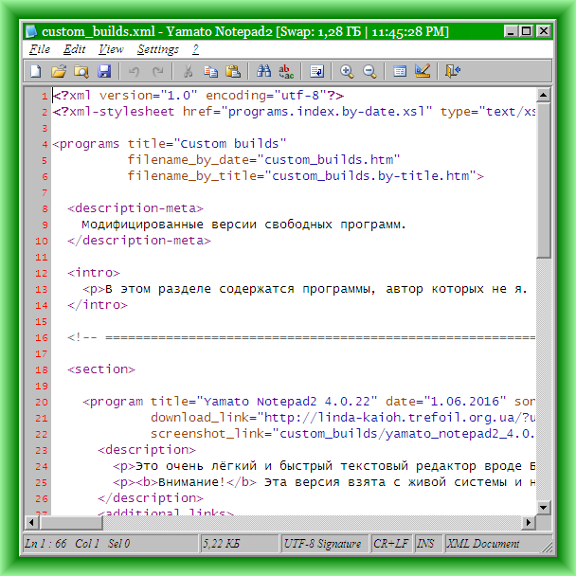Click the '<!-- ====' comment line
576x576 pixels.
(301, 337)
